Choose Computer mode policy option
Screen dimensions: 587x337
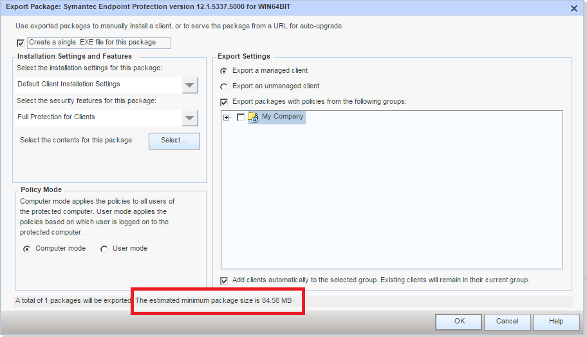(26, 249)
